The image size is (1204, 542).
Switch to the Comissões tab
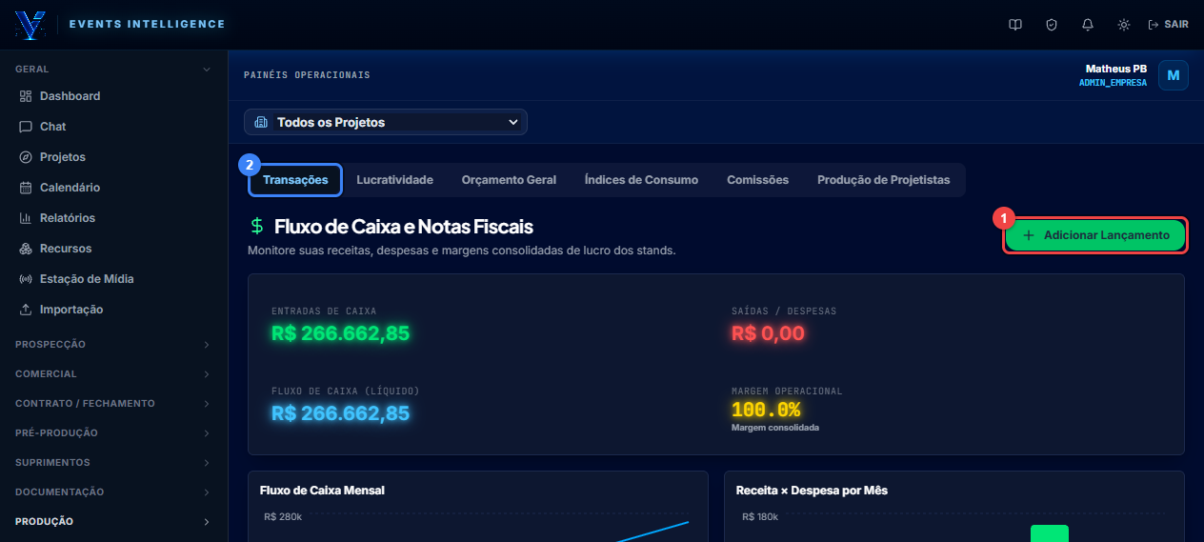pyautogui.click(x=757, y=180)
